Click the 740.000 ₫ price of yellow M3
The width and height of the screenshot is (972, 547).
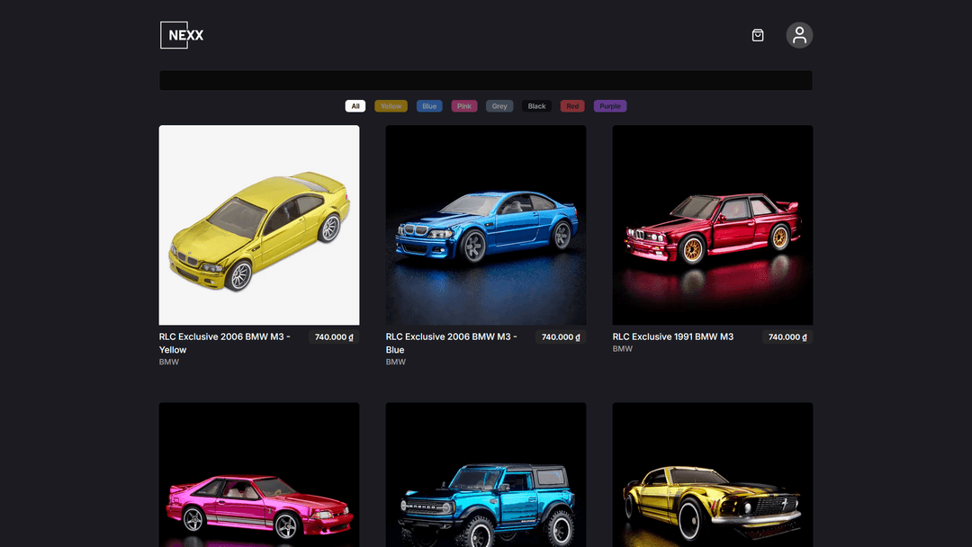[x=334, y=337]
